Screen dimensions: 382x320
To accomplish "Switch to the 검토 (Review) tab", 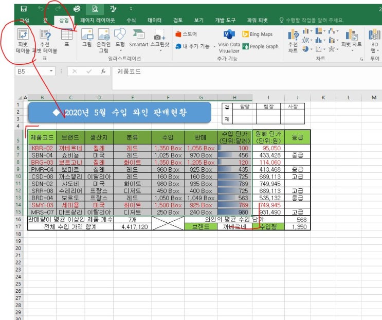I will pyautogui.click(x=178, y=20).
